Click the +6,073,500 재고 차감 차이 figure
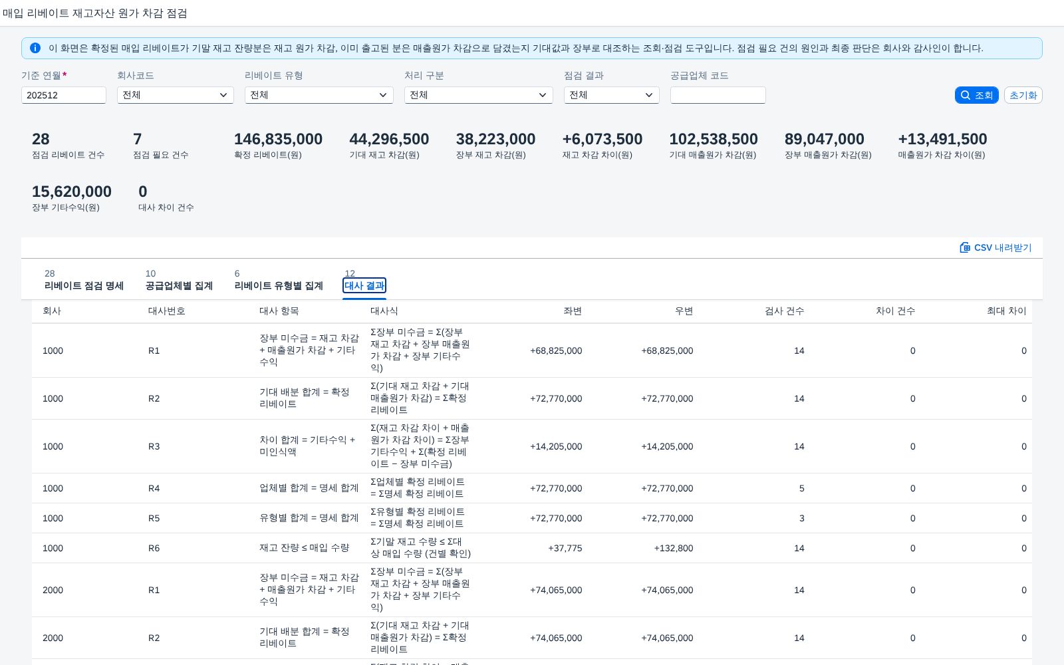Screen dimensions: 1064x665 [602, 139]
